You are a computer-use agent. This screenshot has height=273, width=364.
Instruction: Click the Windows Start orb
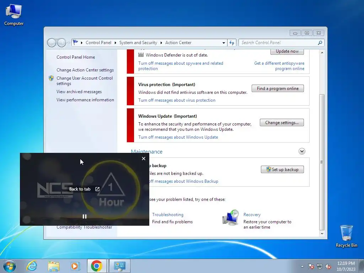tap(10, 266)
